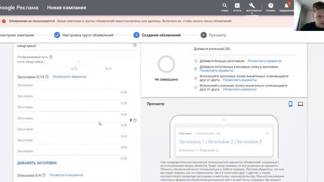Click the red error alert icon
The height and width of the screenshot is (182, 324).
pyautogui.click(x=4, y=21)
